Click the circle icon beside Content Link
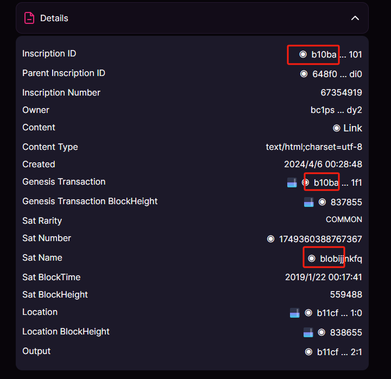The image size is (391, 379). click(x=337, y=128)
